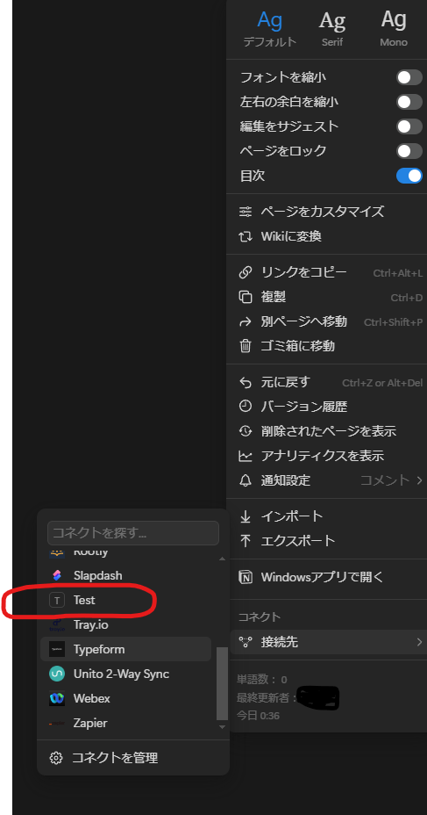The width and height of the screenshot is (427, 815).
Task: Select the Slapdash connection name
Action: 98,575
